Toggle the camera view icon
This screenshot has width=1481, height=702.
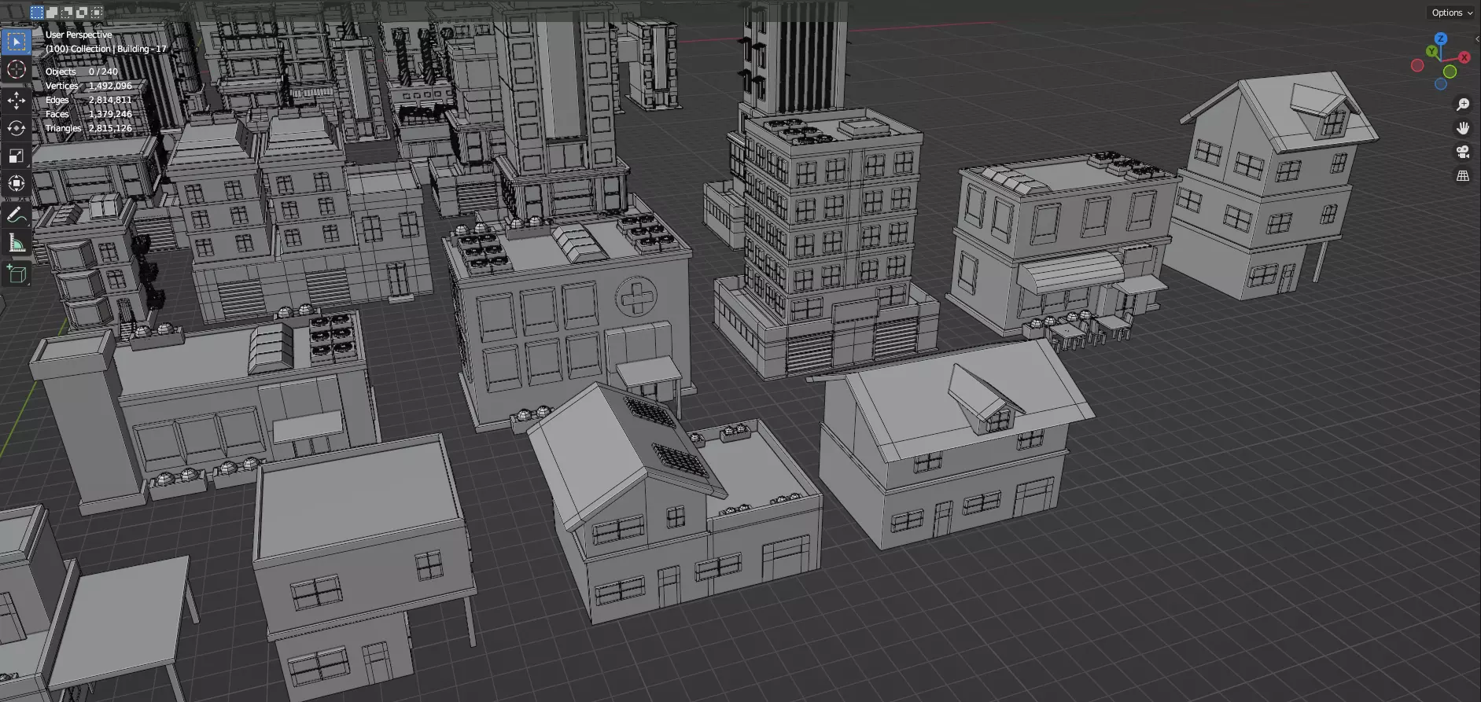click(1463, 152)
